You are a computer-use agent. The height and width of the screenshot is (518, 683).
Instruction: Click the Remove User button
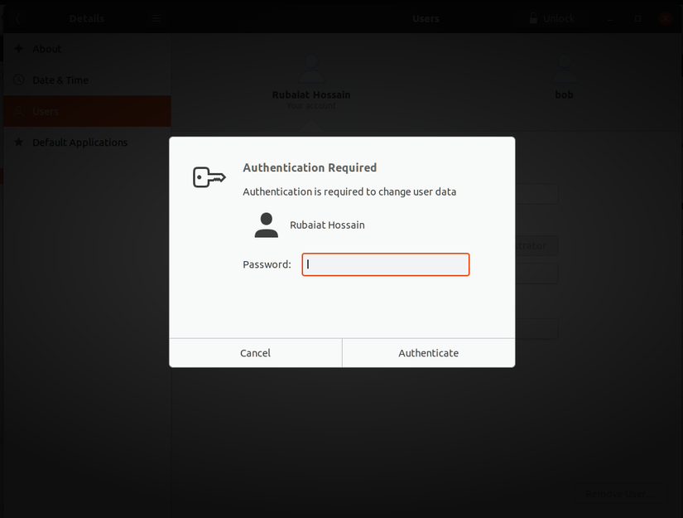[x=620, y=494]
